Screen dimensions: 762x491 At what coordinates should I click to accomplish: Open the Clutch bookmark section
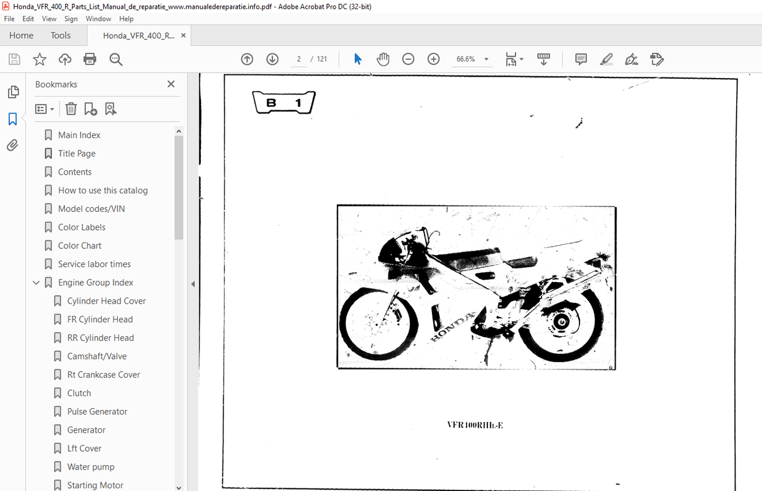coord(78,393)
